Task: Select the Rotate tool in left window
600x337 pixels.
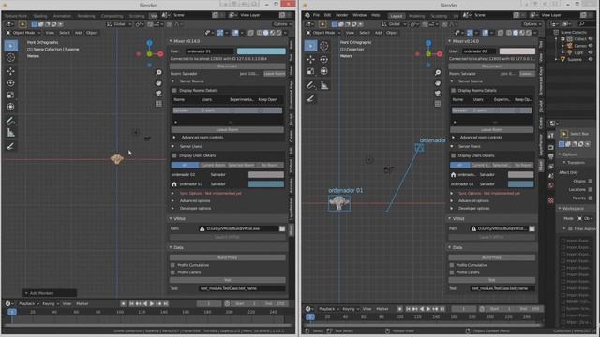Action: pos(10,83)
